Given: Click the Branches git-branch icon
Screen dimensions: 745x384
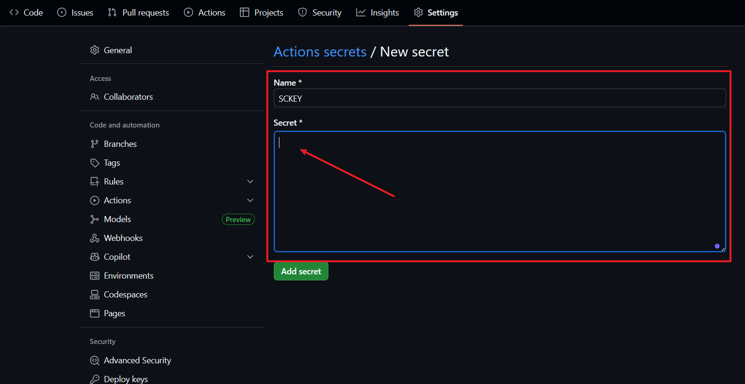Looking at the screenshot, I should [95, 144].
